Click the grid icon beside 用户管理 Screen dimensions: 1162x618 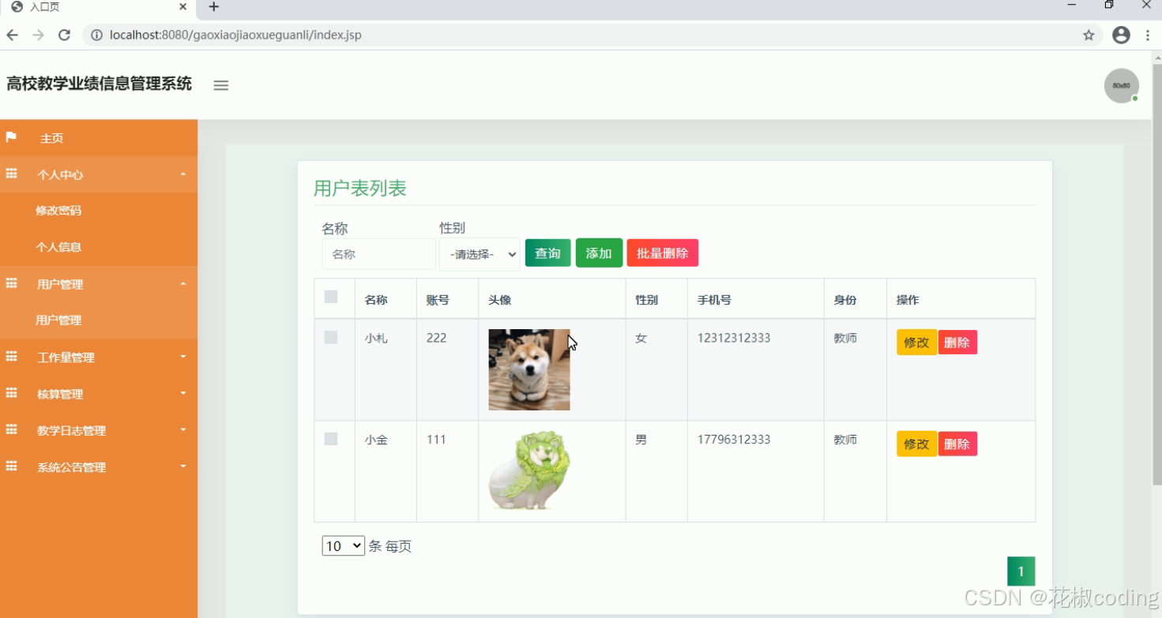point(10,283)
